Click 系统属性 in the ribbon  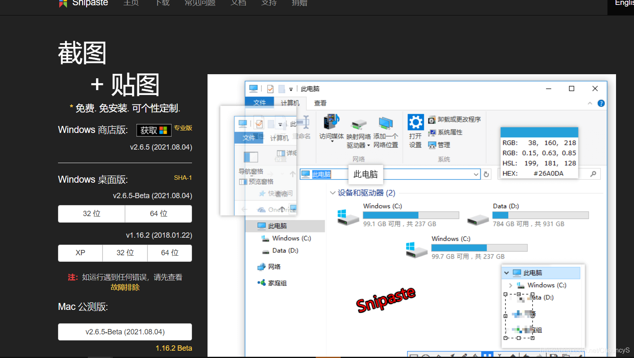pyautogui.click(x=445, y=133)
